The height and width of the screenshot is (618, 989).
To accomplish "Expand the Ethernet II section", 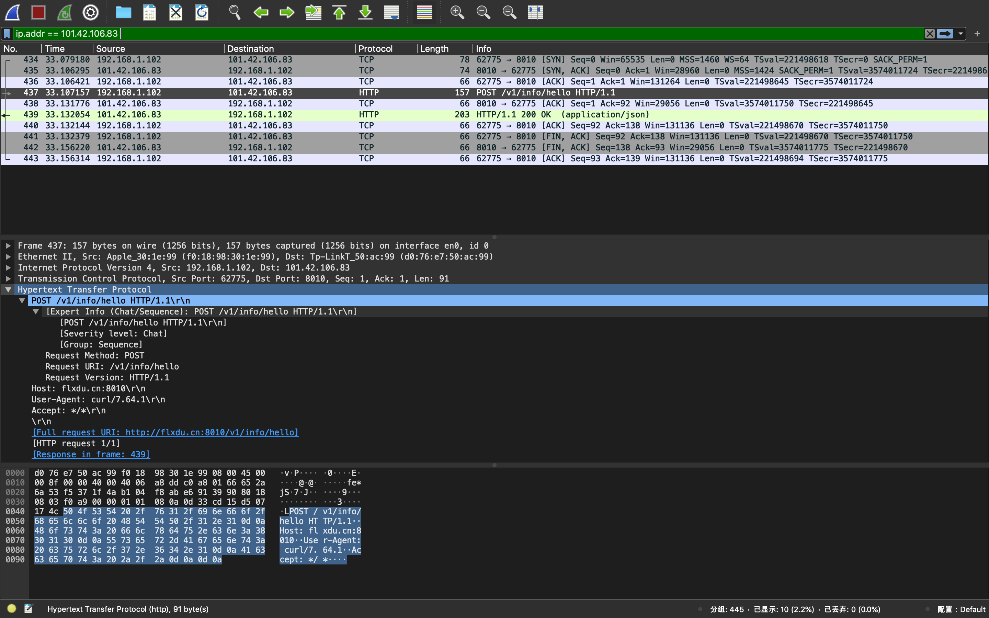I will pyautogui.click(x=8, y=257).
